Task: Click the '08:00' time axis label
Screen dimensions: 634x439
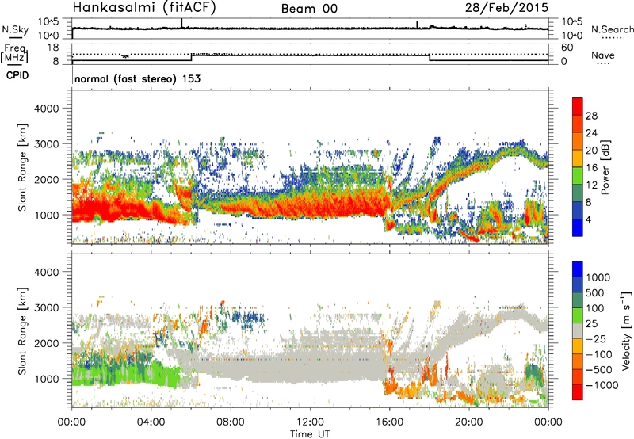Action: click(230, 422)
